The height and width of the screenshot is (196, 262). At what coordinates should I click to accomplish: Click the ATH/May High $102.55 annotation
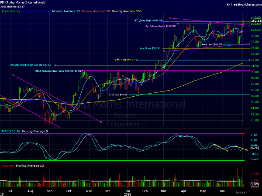[x=148, y=20]
